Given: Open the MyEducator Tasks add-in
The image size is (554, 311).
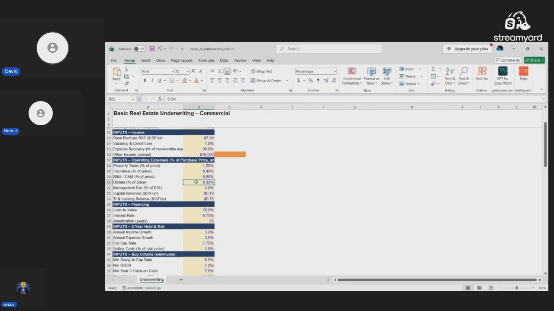Looking at the screenshot, I should [x=523, y=73].
